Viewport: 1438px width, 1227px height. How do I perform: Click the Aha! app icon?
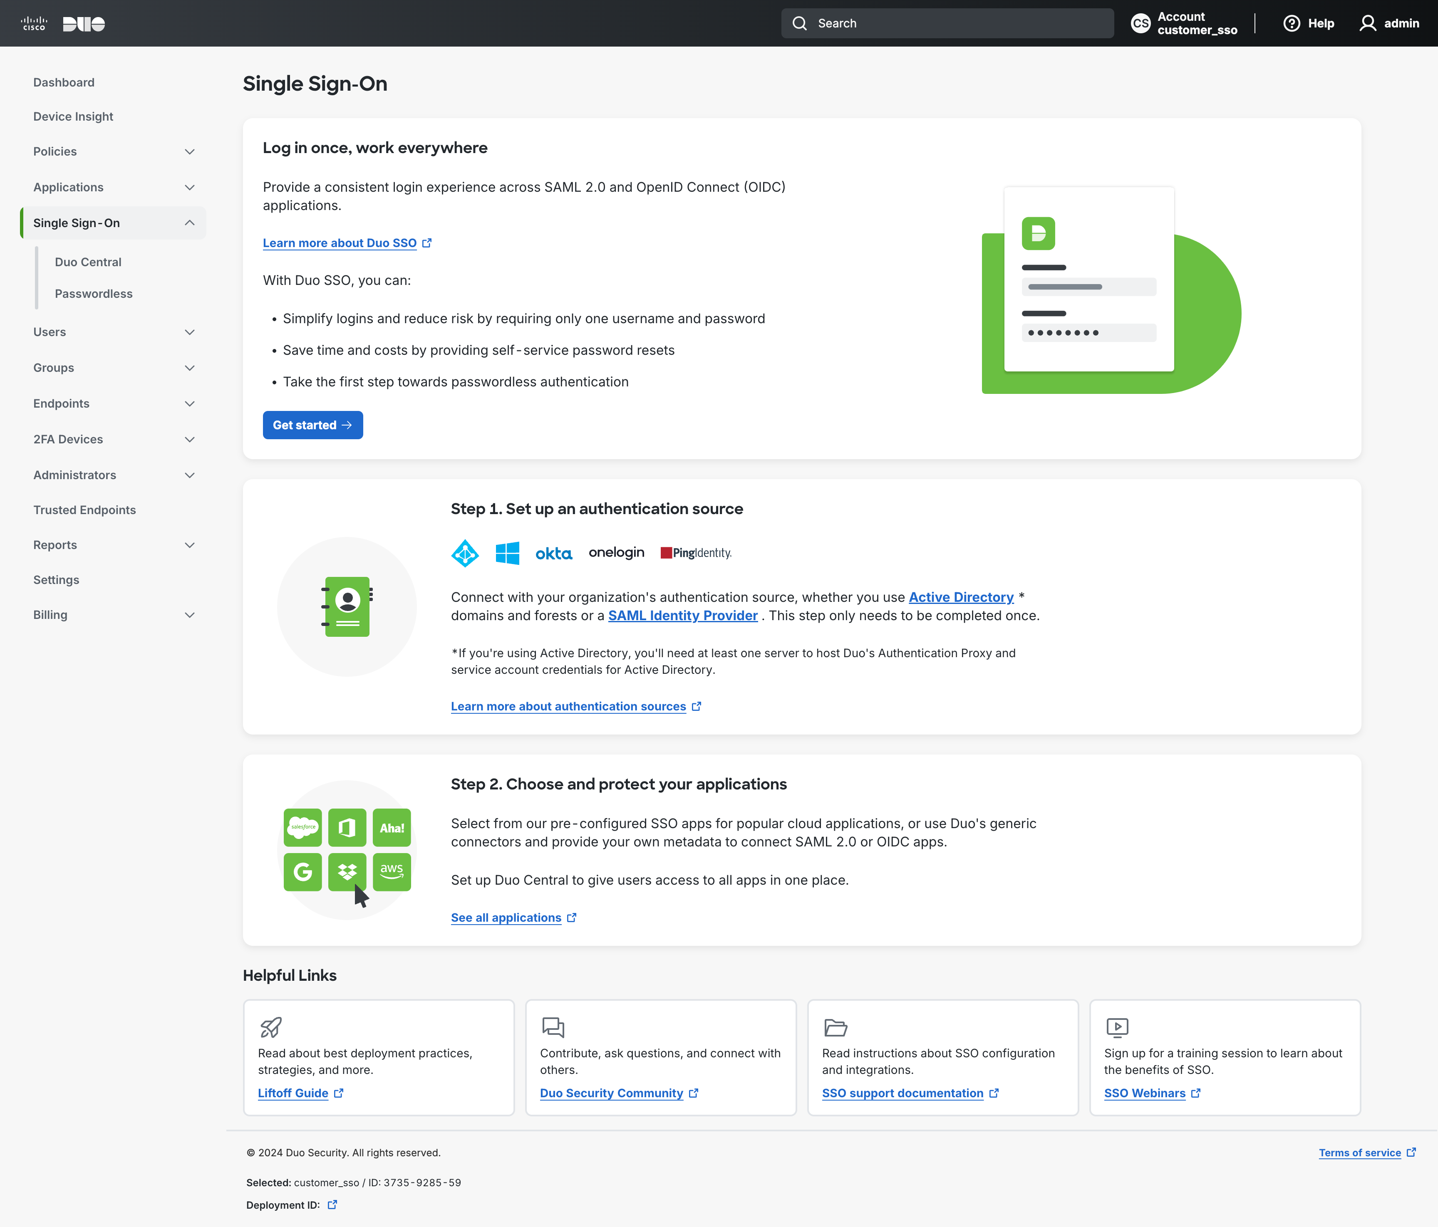click(392, 827)
